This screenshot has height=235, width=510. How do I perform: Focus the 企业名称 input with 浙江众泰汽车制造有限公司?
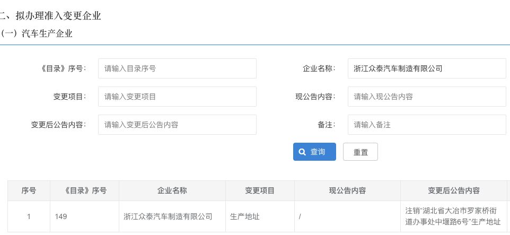[427, 68]
